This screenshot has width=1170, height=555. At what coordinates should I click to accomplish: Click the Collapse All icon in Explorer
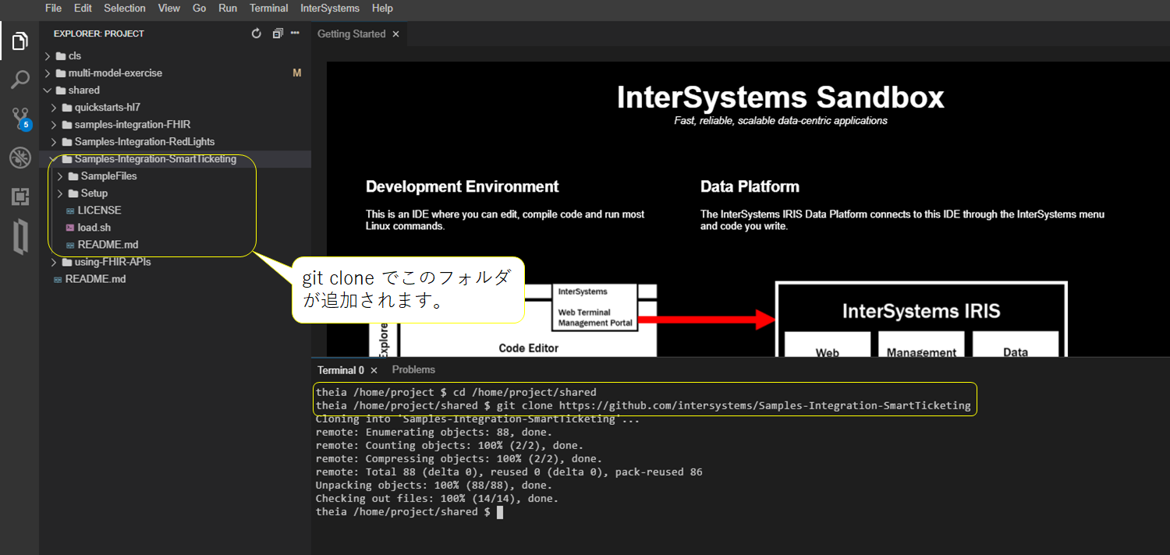point(277,34)
